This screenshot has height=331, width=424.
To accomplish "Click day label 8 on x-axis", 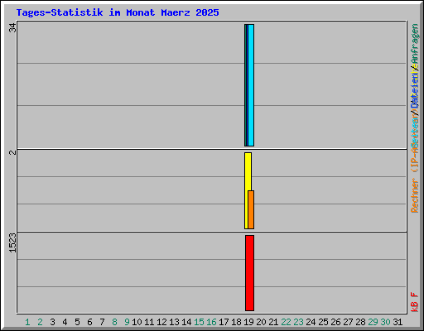I will (x=114, y=322).
